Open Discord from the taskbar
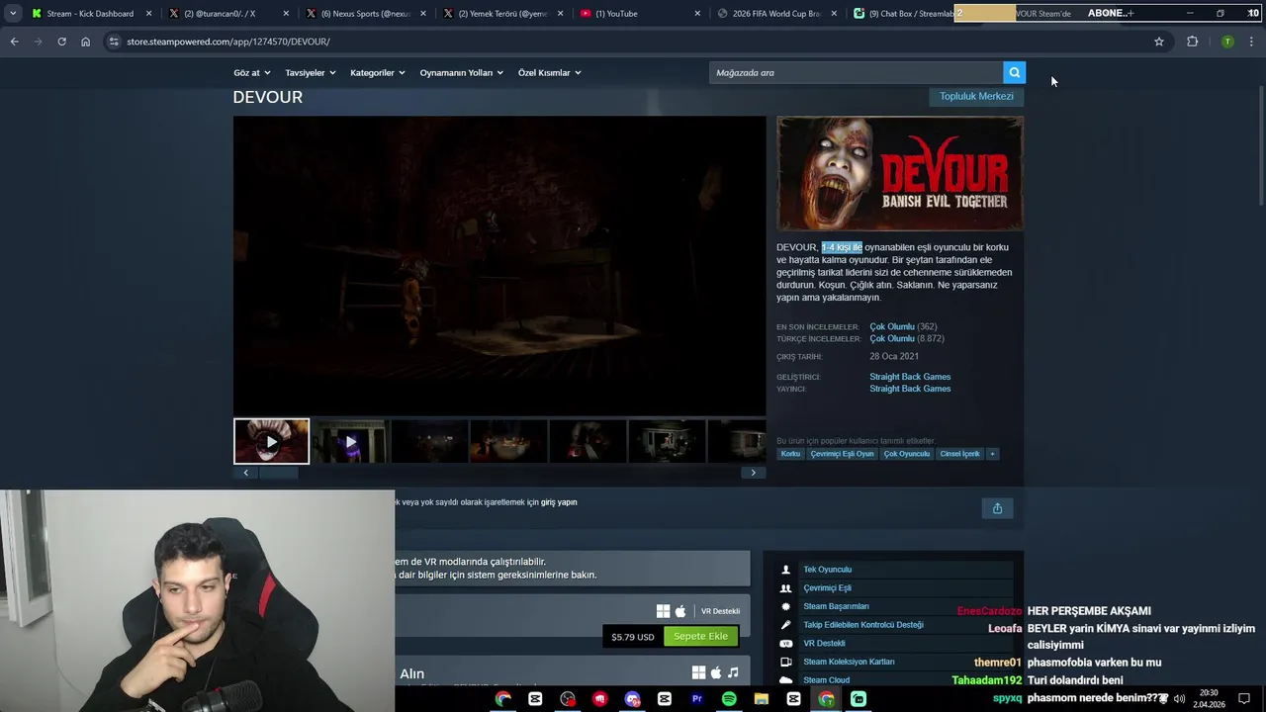Image resolution: width=1266 pixels, height=712 pixels. click(632, 699)
